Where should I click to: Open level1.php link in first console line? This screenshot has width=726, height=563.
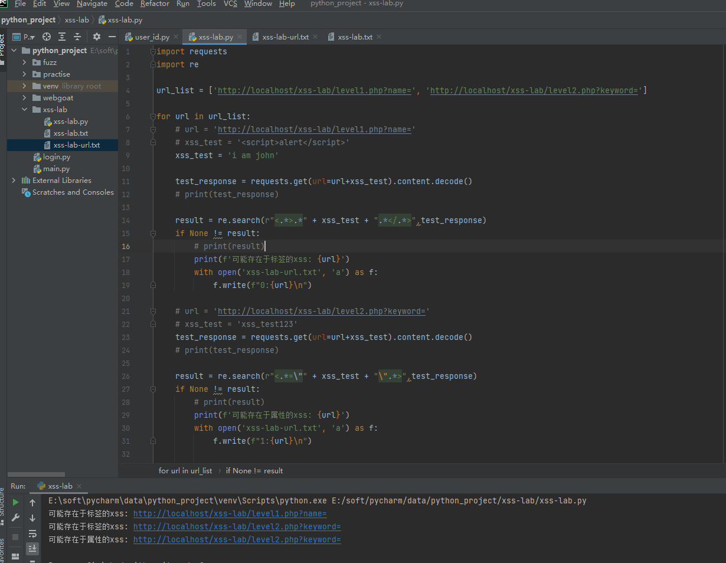[230, 513]
